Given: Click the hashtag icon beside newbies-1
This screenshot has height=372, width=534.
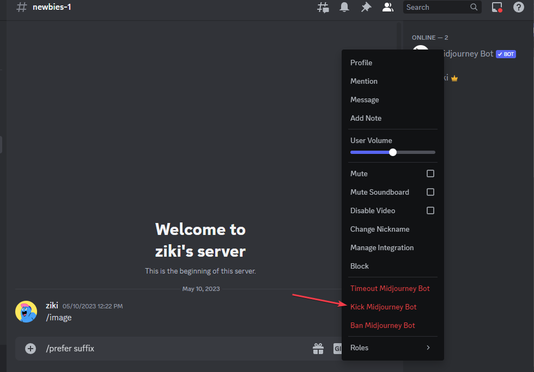Looking at the screenshot, I should point(21,7).
